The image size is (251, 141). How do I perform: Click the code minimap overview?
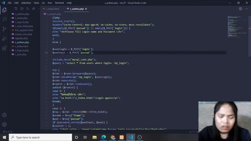(x=238, y=27)
